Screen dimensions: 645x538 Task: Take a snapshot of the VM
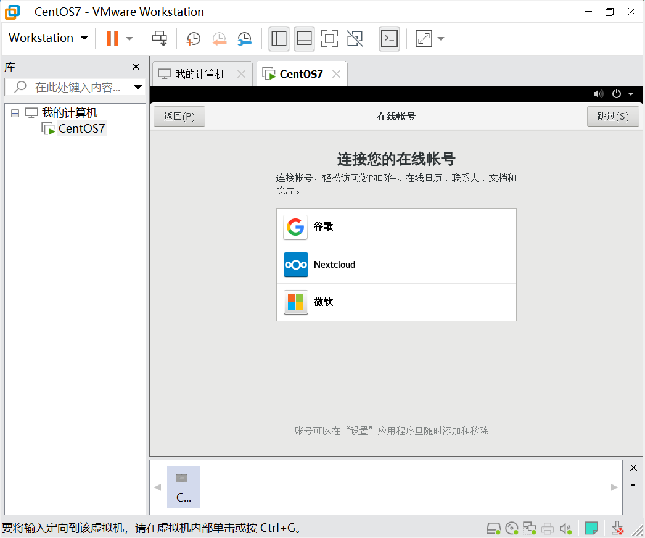[x=193, y=39]
